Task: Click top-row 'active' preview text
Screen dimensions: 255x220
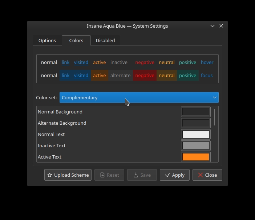Action: point(100,63)
